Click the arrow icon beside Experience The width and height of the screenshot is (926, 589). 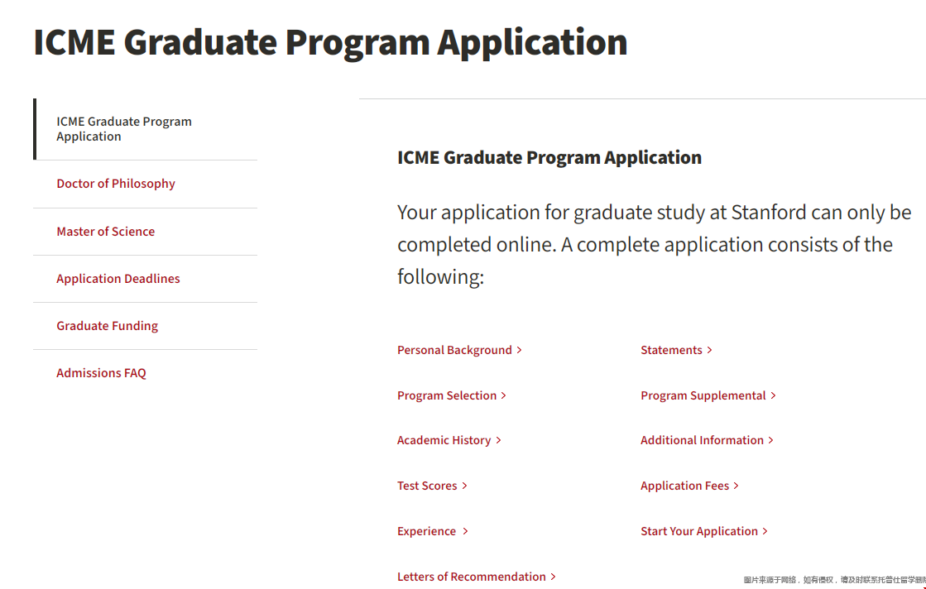click(x=465, y=531)
